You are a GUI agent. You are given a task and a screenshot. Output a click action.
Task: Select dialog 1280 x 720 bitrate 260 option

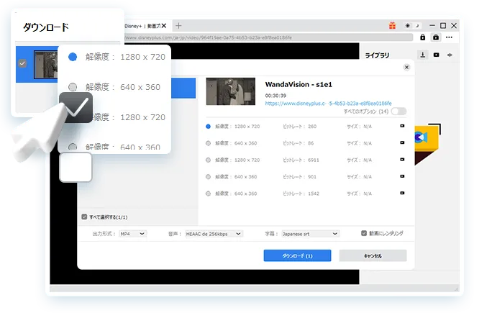tap(208, 127)
